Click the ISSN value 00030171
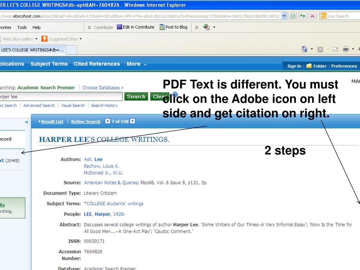This screenshot has width=360, height=270. (x=94, y=241)
